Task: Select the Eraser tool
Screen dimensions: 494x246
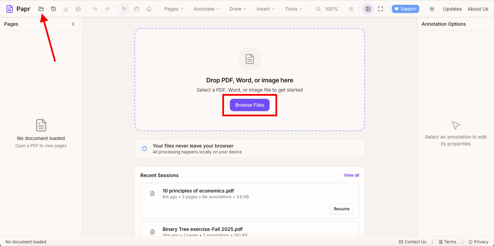Action: click(149, 9)
